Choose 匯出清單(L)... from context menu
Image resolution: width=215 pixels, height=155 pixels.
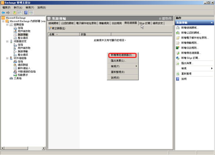tap(123, 61)
